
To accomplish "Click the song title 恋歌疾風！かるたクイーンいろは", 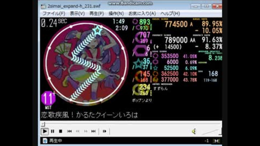I will coord(90,115).
